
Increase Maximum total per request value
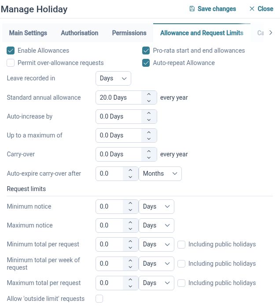(130, 280)
